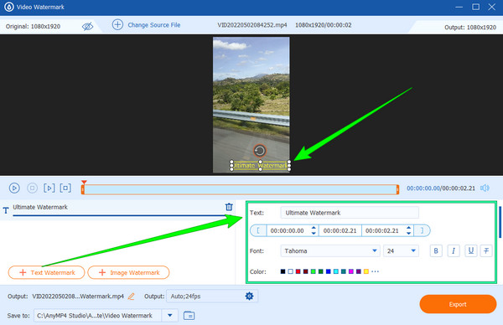The width and height of the screenshot is (503, 325).
Task: Click the Ultimate Watermark text on the video
Action: click(x=260, y=165)
